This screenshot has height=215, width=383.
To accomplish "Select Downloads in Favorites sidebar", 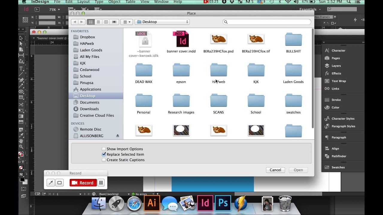I will [89, 109].
